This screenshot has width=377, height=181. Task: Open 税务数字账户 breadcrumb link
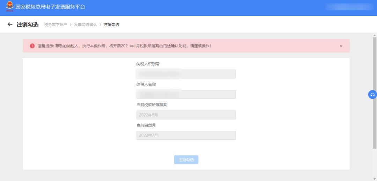[x=56, y=24]
